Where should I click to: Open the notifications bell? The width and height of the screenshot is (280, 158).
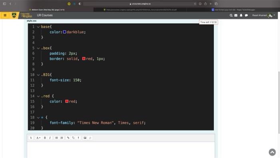click(x=241, y=15)
